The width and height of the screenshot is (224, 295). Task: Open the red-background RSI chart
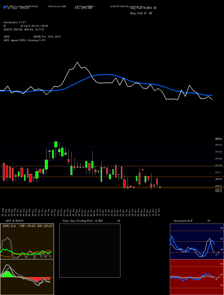coord(197,277)
